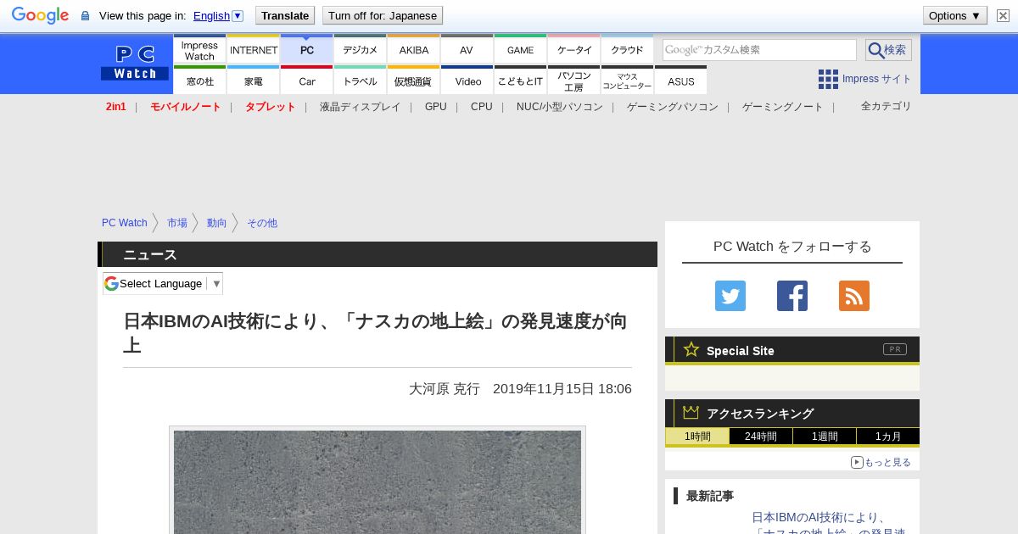Open the AKIBA navigation item
The height and width of the screenshot is (534, 1018).
[x=414, y=50]
